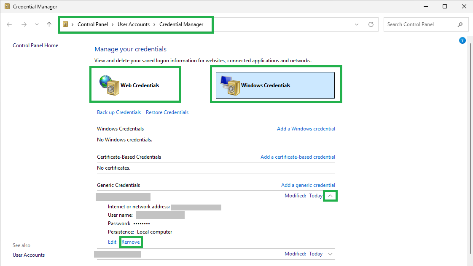
Task: Go up one level with the Up arrow
Action: pos(49,24)
